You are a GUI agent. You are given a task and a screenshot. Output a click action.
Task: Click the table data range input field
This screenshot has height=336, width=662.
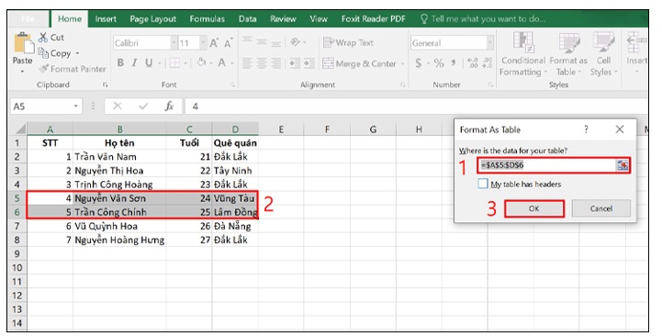coord(547,165)
